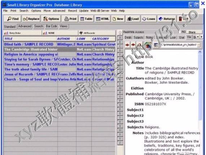
Task: Open the Advanced menu
Action: tap(59, 11)
